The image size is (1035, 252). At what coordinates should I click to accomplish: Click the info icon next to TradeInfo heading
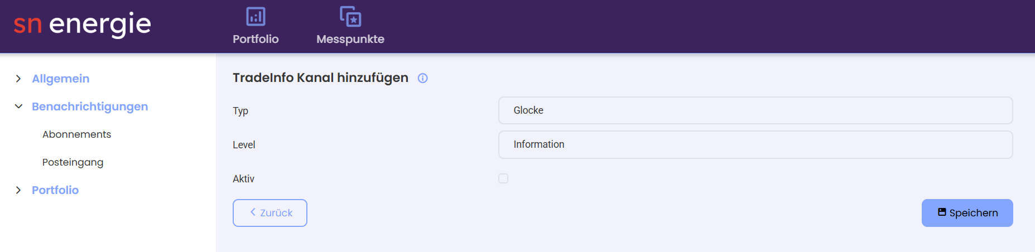click(423, 78)
